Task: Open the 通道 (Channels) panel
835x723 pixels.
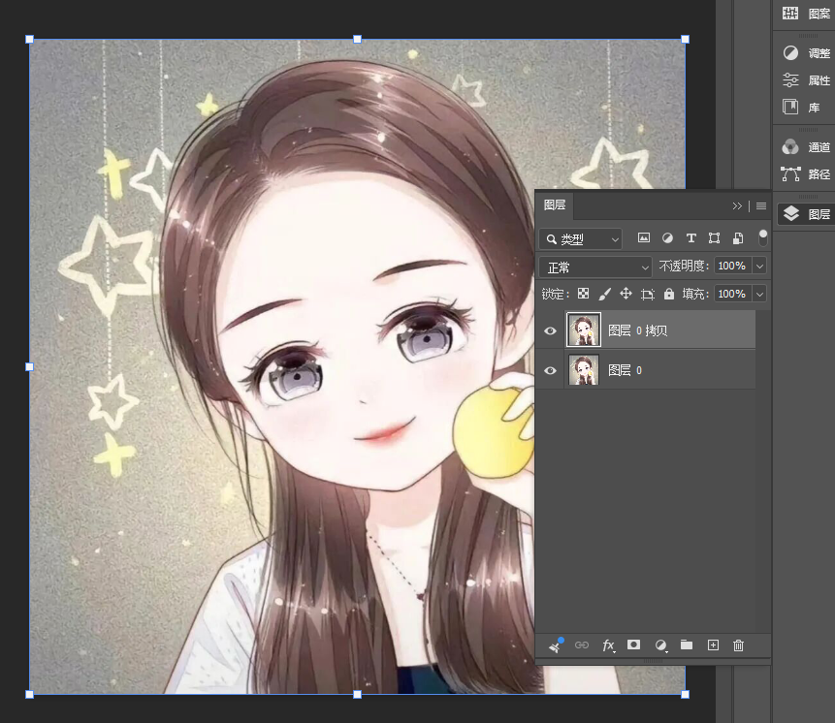Action: tap(806, 147)
